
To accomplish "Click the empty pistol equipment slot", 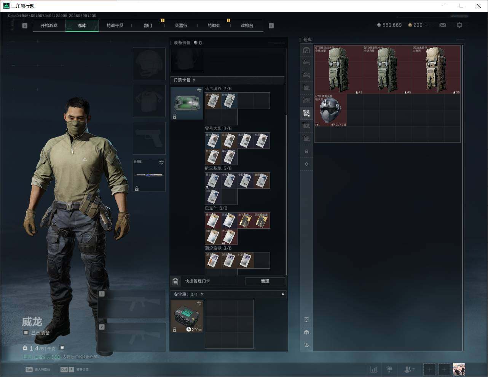I will (x=149, y=138).
